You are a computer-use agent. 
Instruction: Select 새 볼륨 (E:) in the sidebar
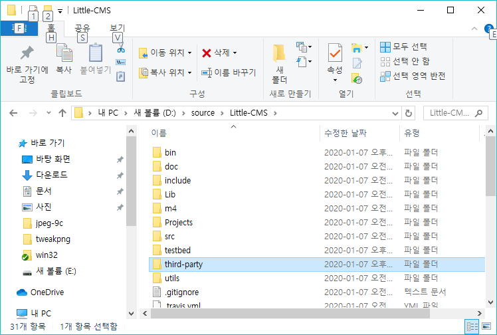coord(49,271)
